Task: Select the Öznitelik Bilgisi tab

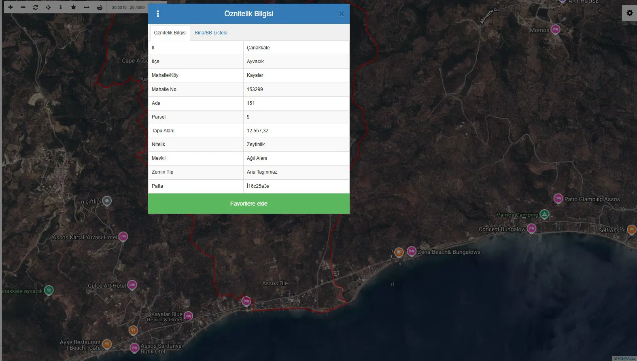Action: (x=170, y=33)
